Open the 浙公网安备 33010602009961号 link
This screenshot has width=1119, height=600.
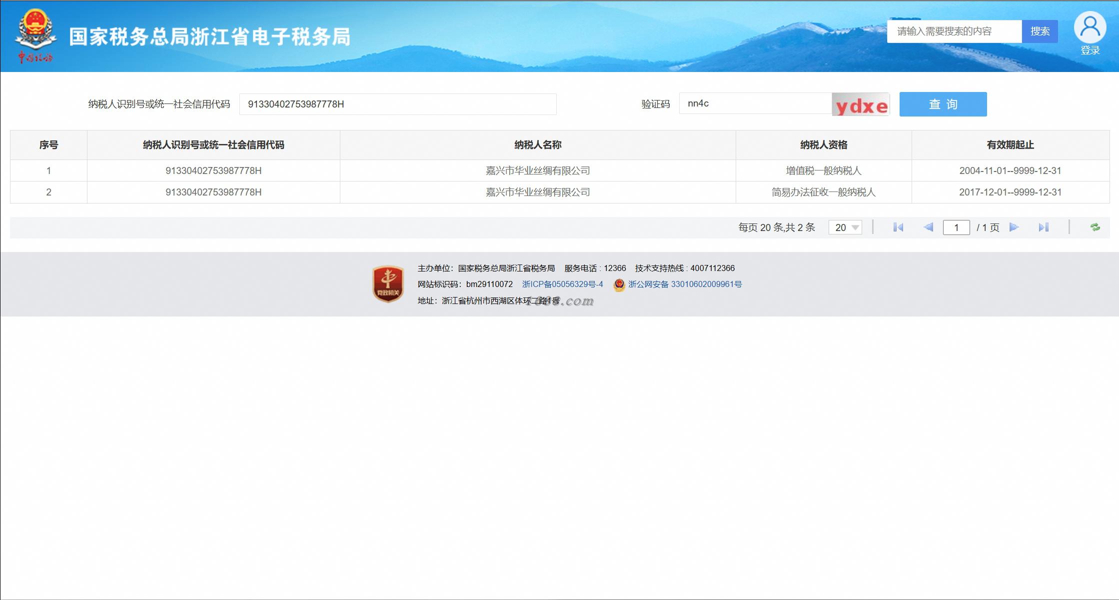click(685, 284)
